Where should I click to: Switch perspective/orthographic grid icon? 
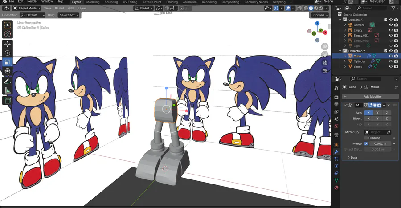coord(325,70)
